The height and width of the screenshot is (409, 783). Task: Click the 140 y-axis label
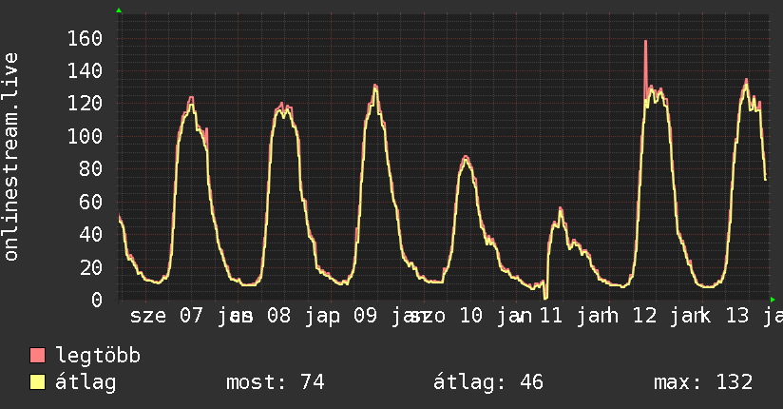[85, 71]
